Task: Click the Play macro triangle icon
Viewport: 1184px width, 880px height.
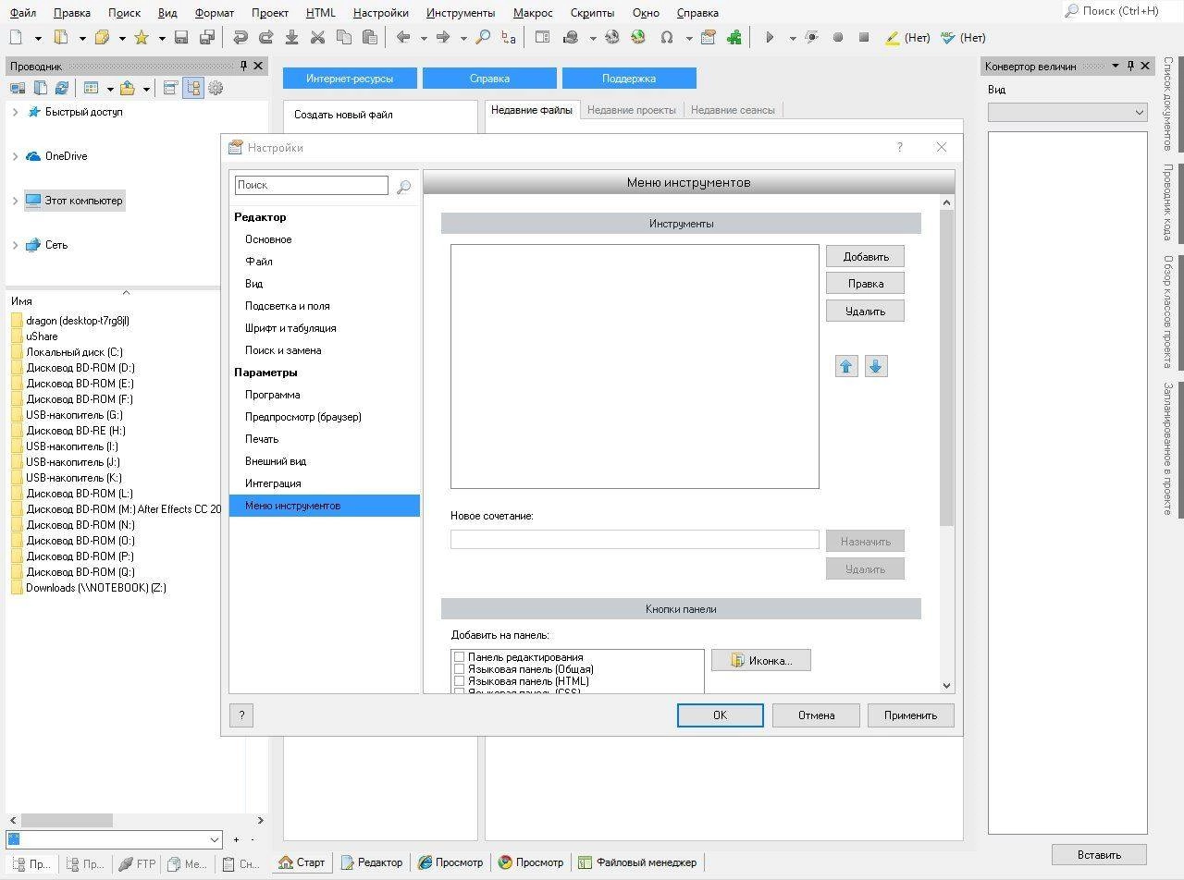Action: tap(769, 38)
